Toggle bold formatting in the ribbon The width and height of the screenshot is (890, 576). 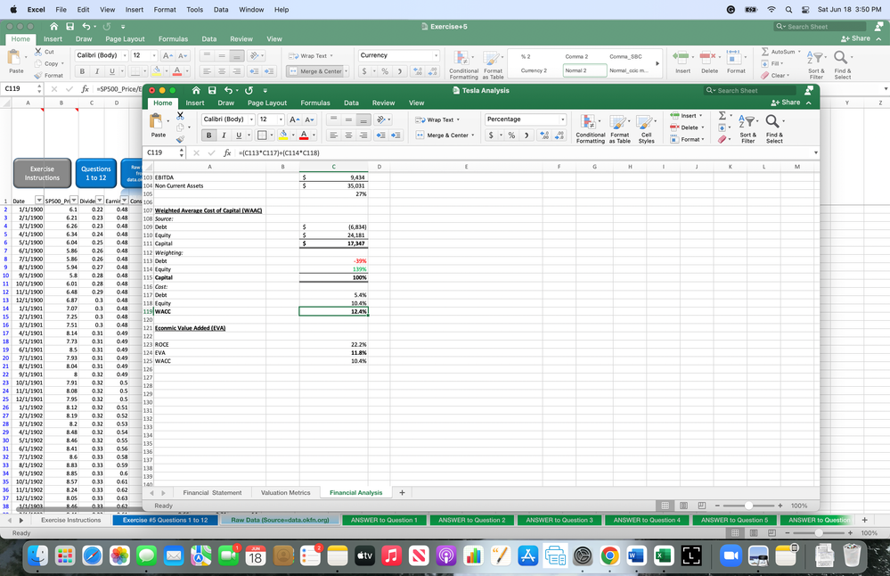tap(208, 134)
